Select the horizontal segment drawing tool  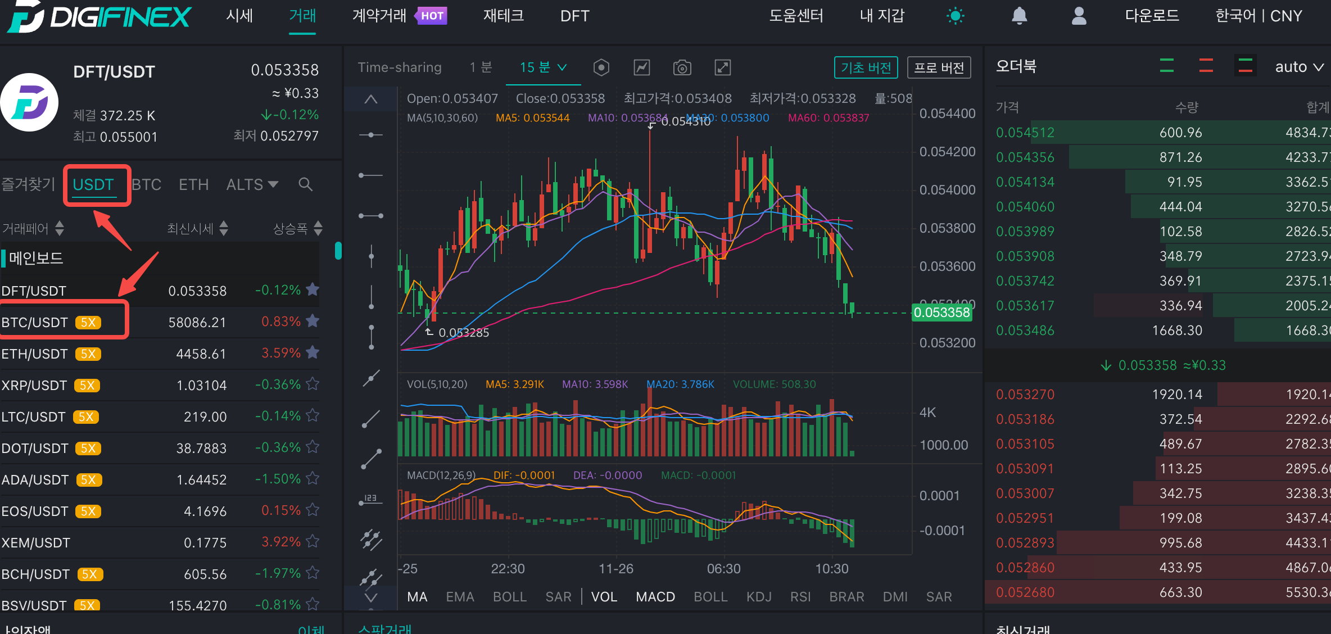click(371, 216)
